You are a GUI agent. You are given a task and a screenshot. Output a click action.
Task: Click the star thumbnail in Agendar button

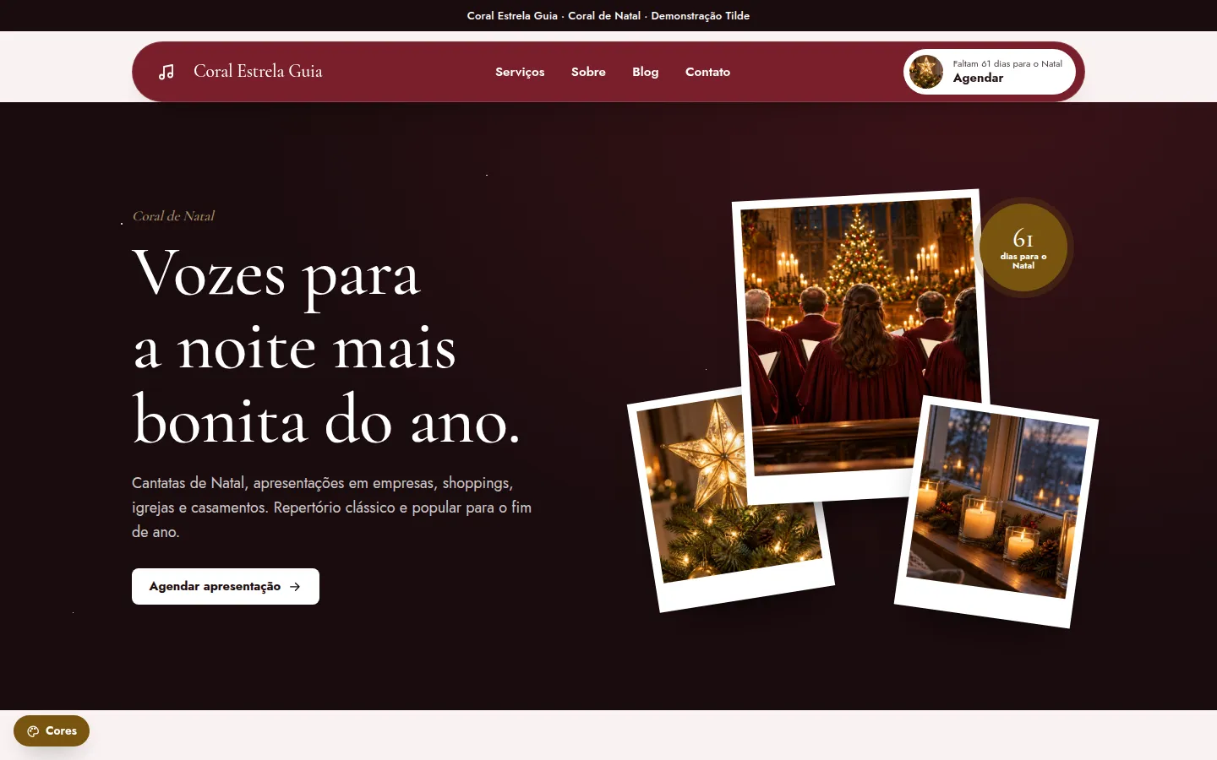click(x=926, y=72)
